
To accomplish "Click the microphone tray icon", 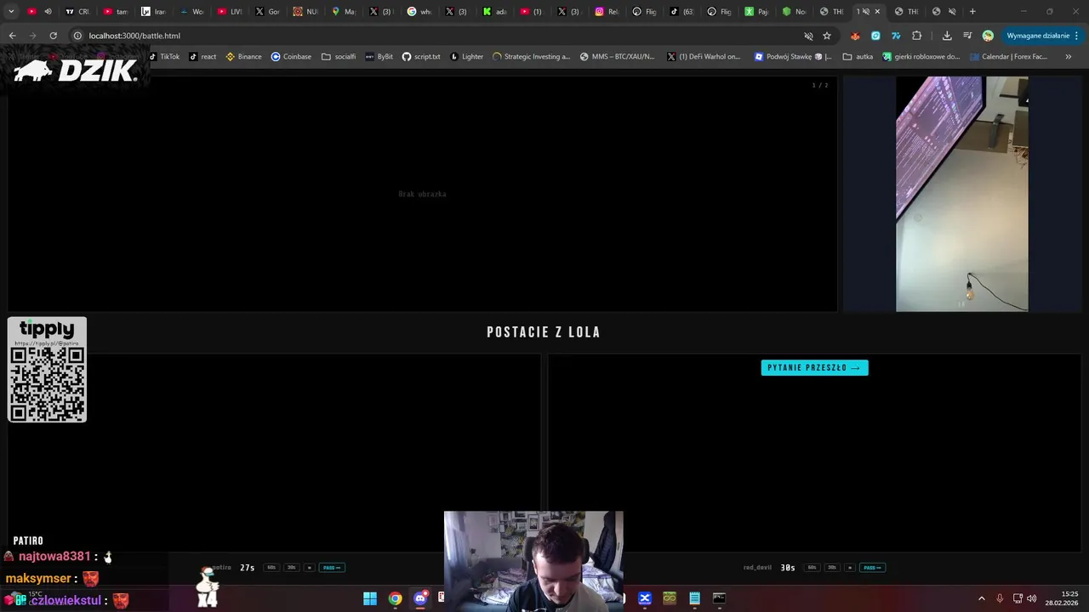I will click(x=1000, y=598).
